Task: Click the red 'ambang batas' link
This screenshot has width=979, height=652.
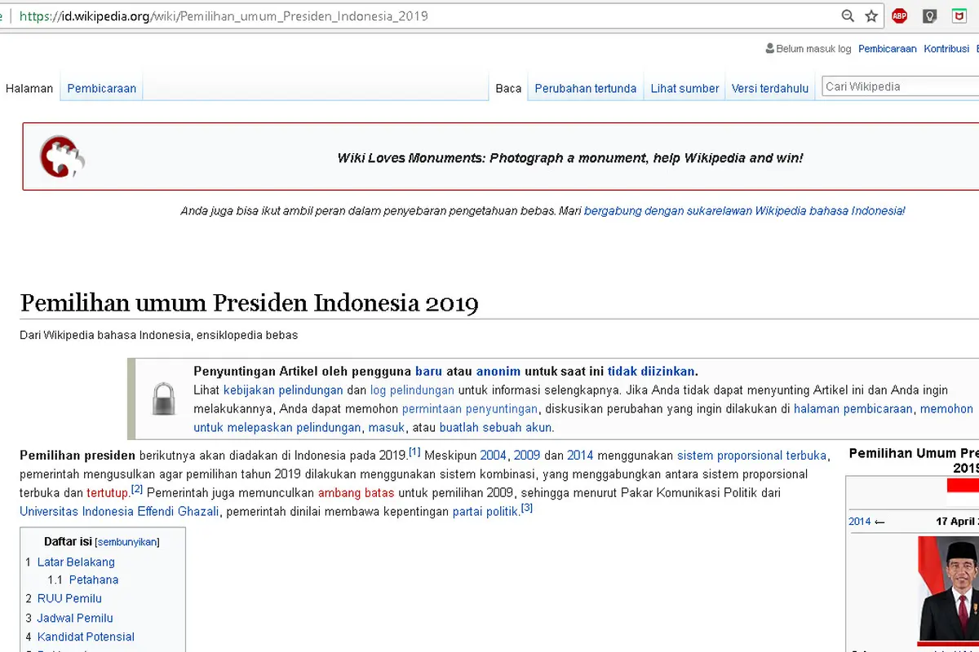Action: click(x=357, y=493)
